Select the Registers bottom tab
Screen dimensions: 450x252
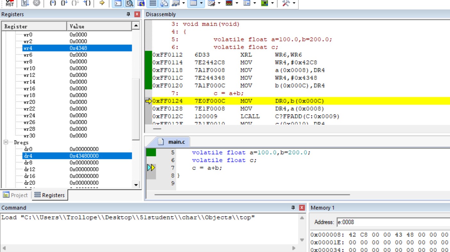(x=50, y=195)
